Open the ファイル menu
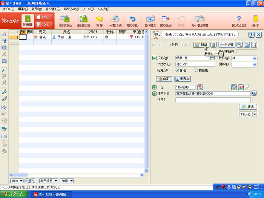 8,9
